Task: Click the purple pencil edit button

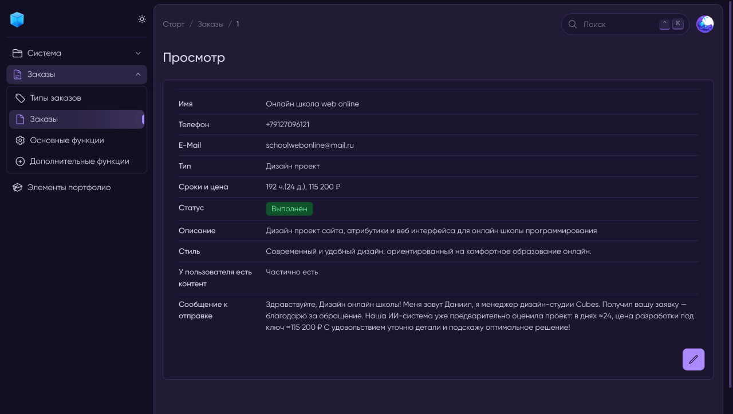Action: 693,360
